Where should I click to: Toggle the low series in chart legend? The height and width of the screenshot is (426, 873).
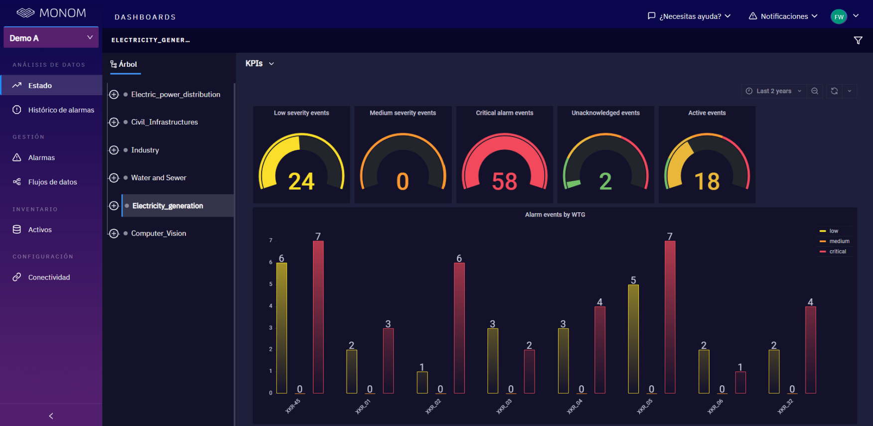[829, 231]
